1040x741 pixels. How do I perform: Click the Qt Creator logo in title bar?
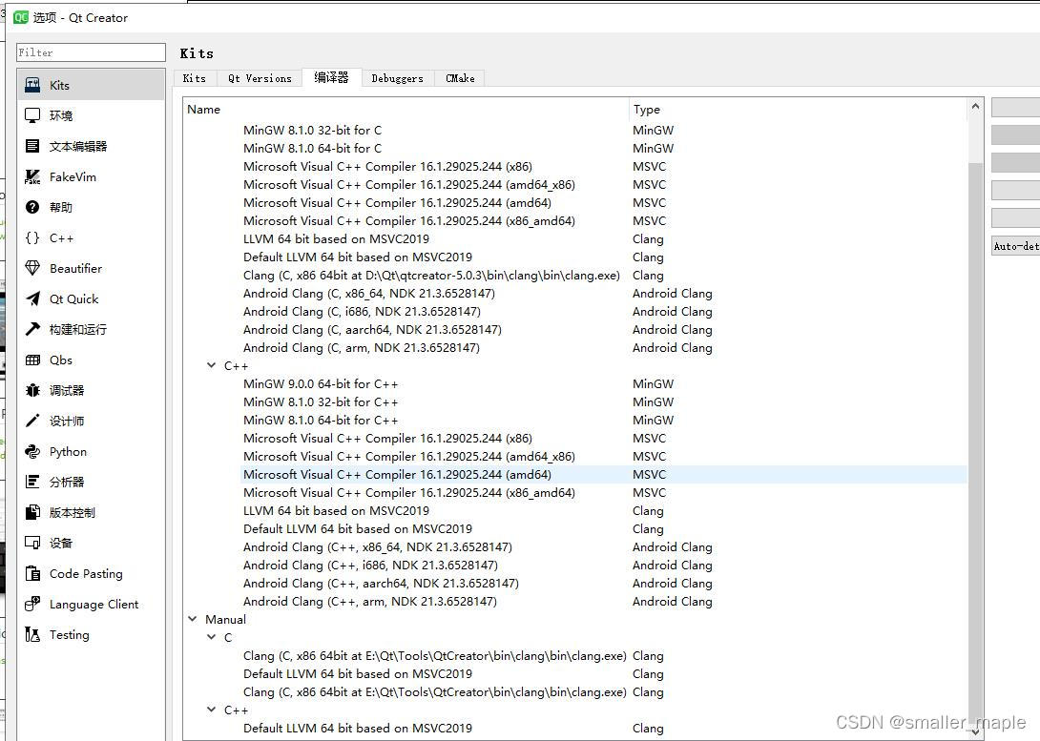[21, 17]
